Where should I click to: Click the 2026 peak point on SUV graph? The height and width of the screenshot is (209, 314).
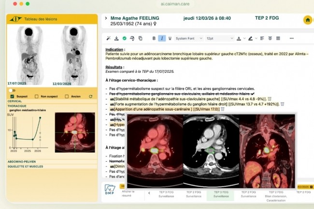point(40,118)
